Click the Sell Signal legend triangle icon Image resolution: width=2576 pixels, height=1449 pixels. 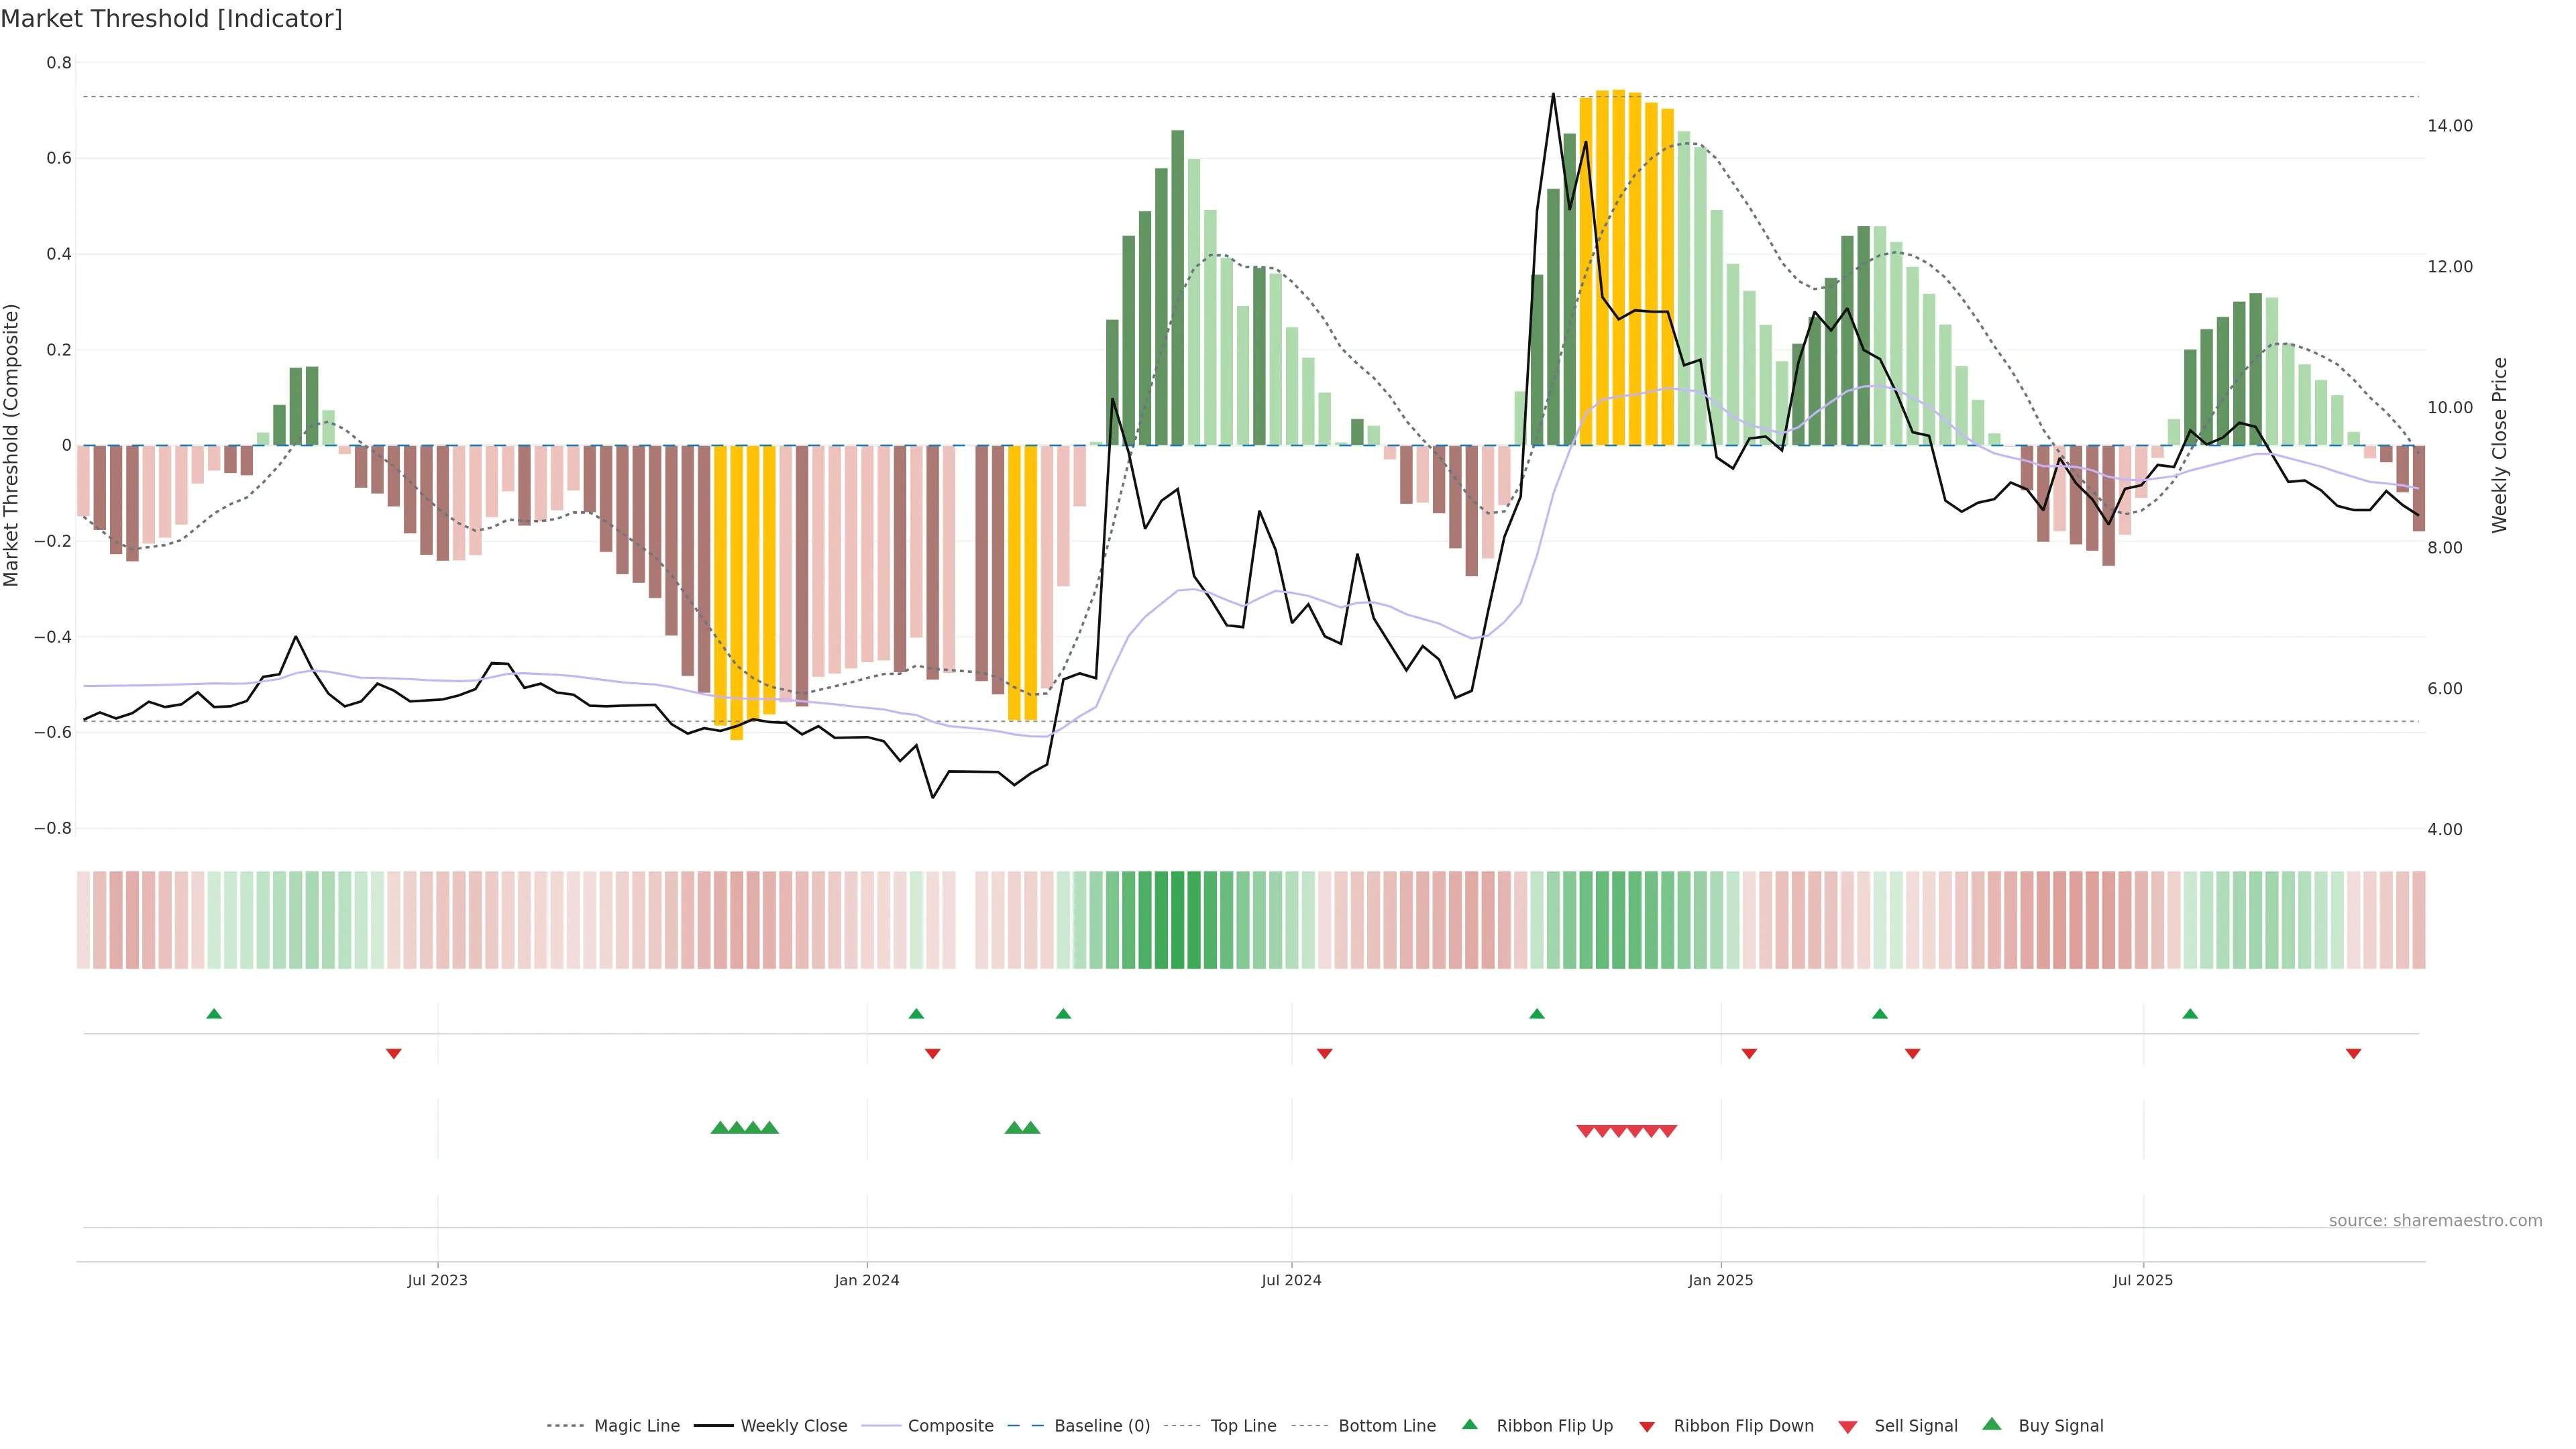click(1848, 1427)
